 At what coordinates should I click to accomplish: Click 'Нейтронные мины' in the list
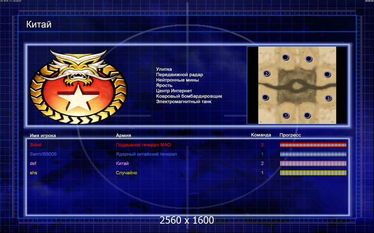[x=178, y=80]
